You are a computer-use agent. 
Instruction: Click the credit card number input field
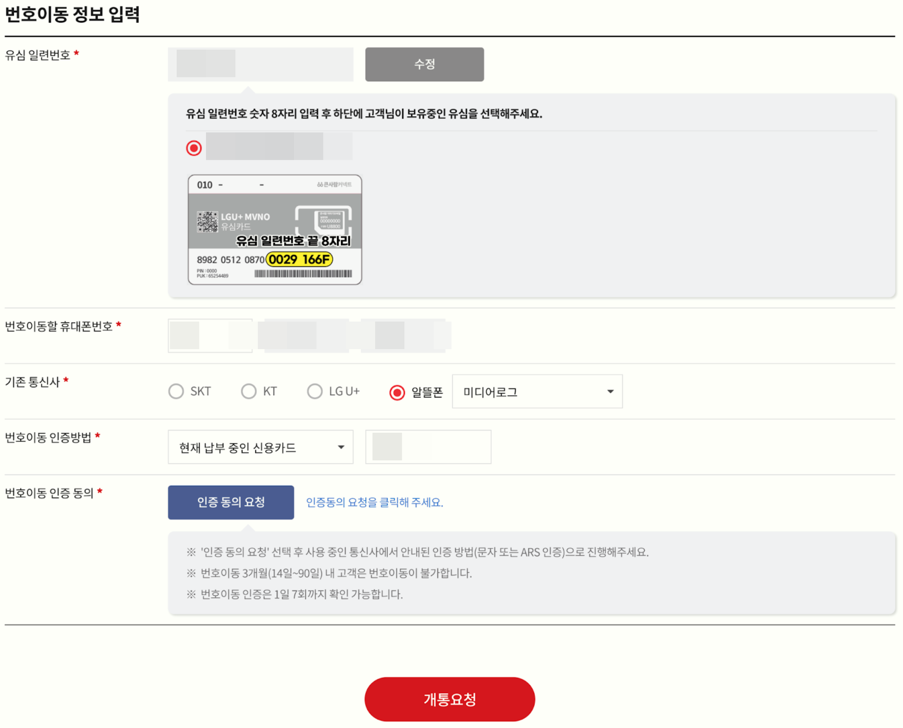pos(428,447)
